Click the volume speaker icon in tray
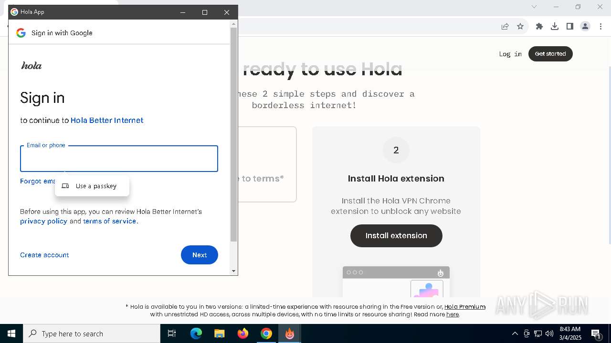Viewport: 611px width, 343px height. [549, 333]
